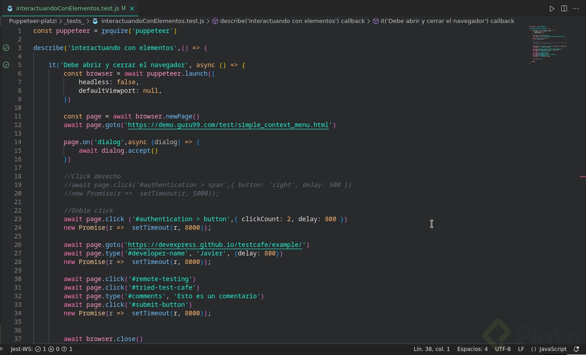Click the minimap code overview
The image size is (586, 355).
click(x=548, y=45)
